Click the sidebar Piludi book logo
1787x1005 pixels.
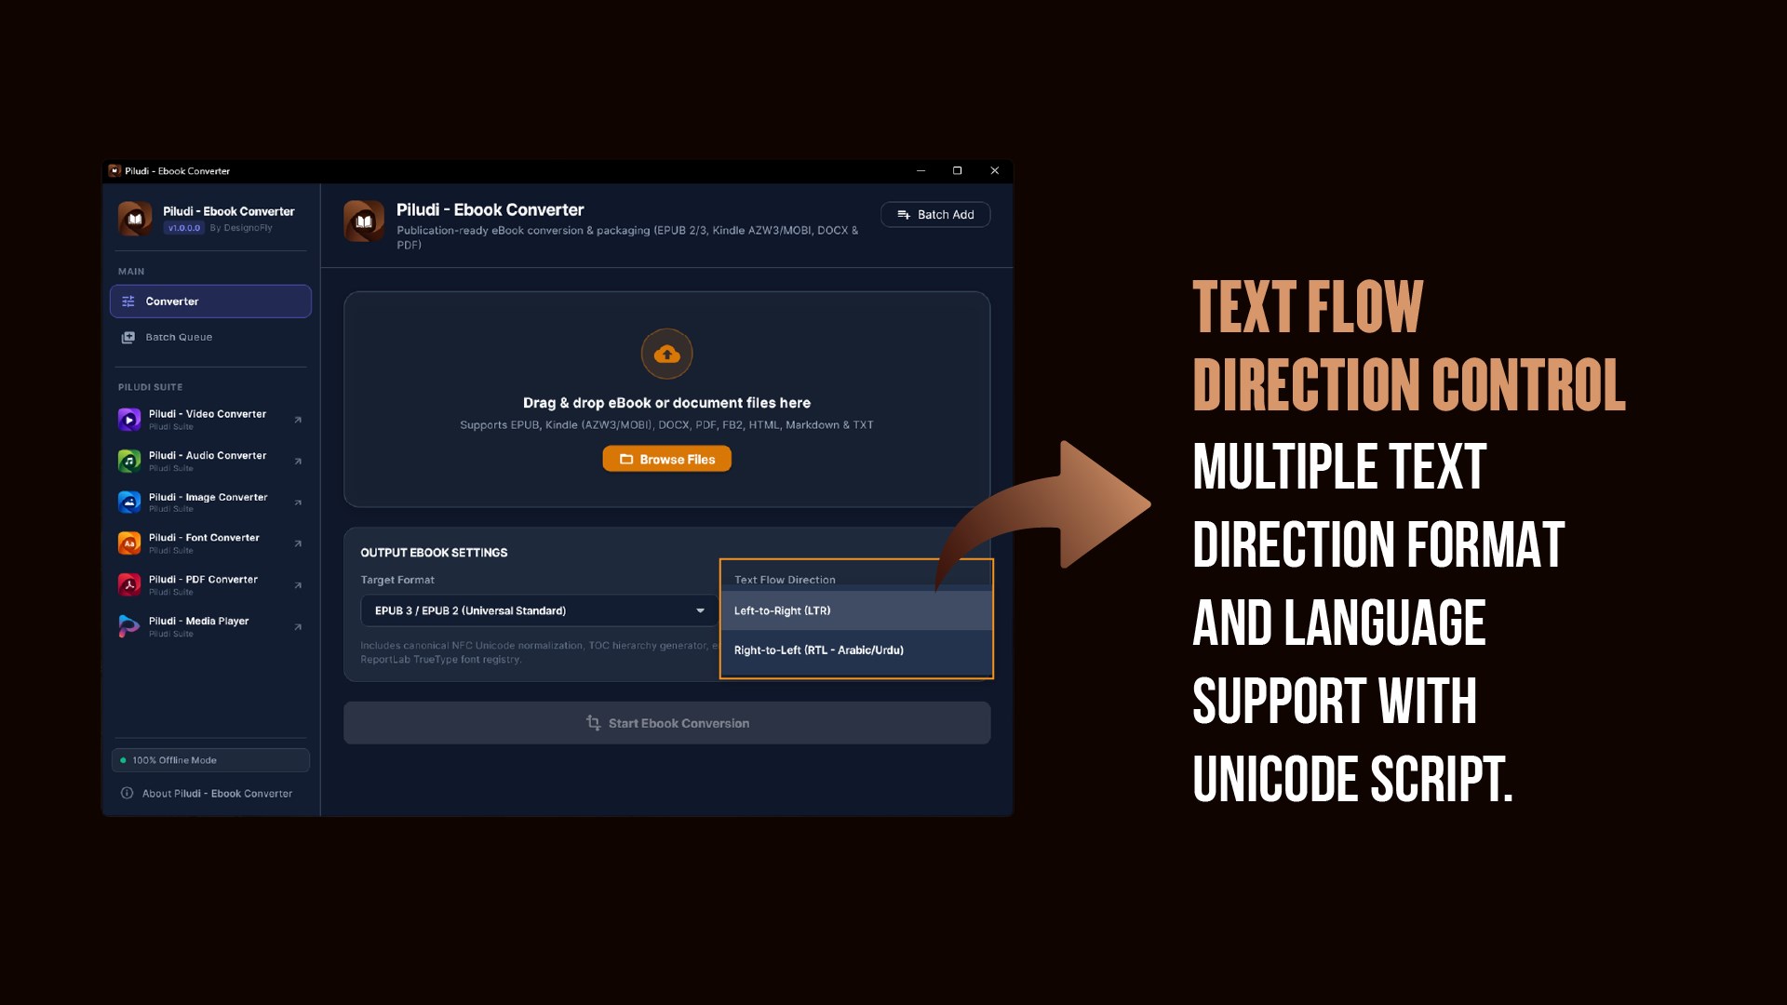pyautogui.click(x=135, y=219)
